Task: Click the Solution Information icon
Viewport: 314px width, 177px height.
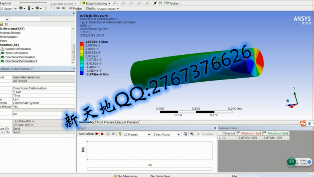Action: (3, 49)
